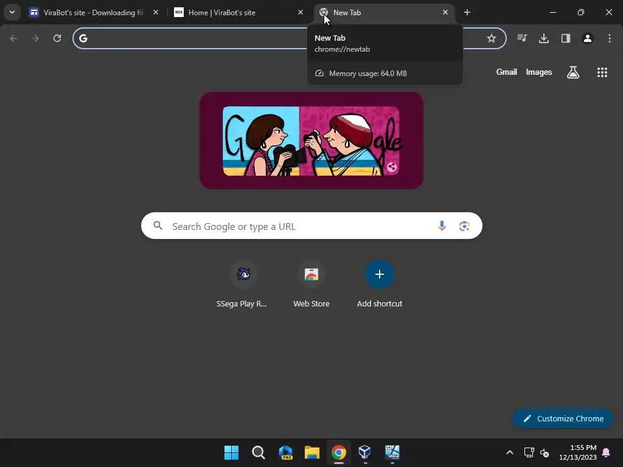Open the Gmail link
623x467 pixels.
pyautogui.click(x=507, y=72)
